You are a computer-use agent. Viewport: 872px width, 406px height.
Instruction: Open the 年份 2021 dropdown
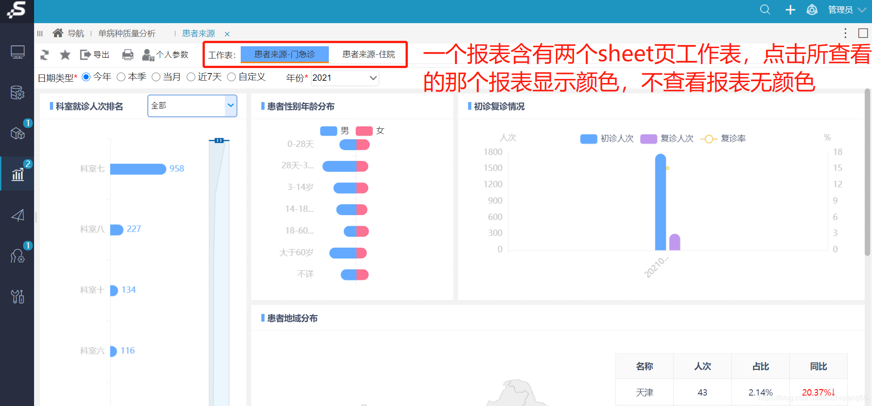click(345, 78)
